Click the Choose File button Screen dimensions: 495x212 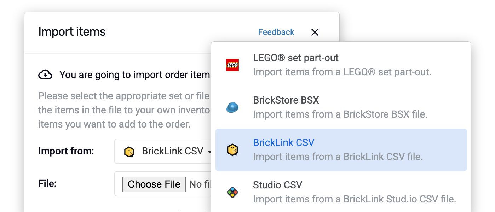(x=154, y=184)
